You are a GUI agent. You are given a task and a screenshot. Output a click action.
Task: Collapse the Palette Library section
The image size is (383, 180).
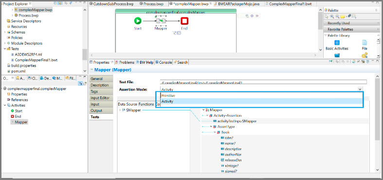[326, 36]
